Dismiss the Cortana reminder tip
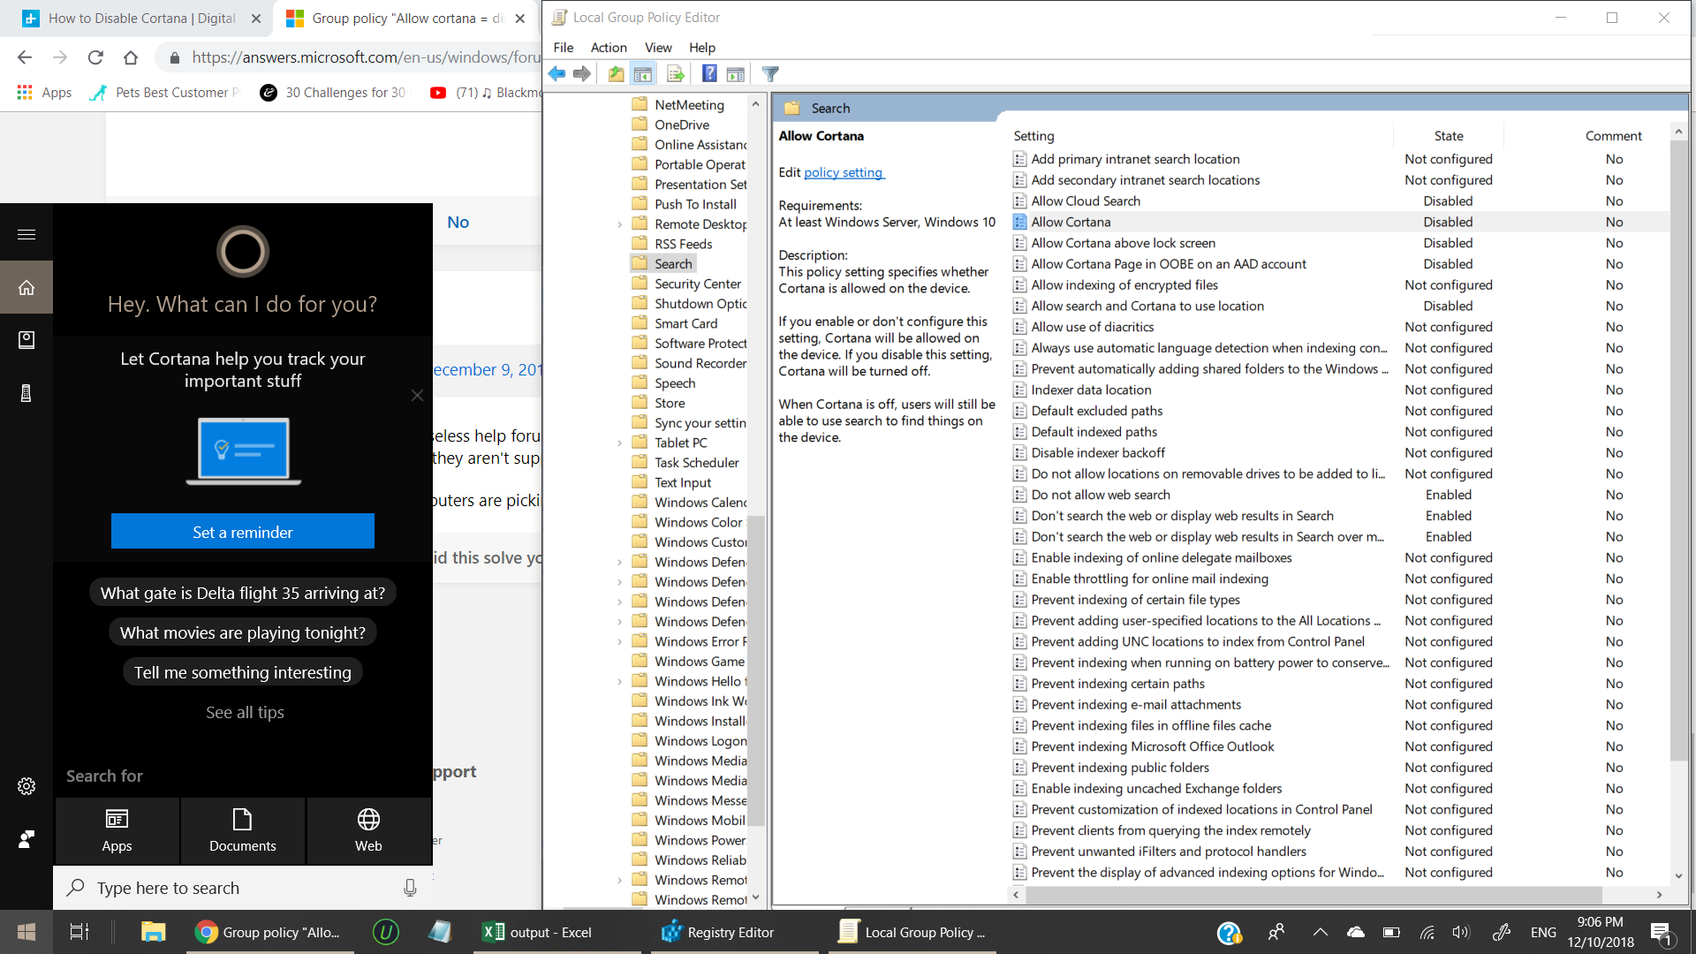 [x=417, y=396]
